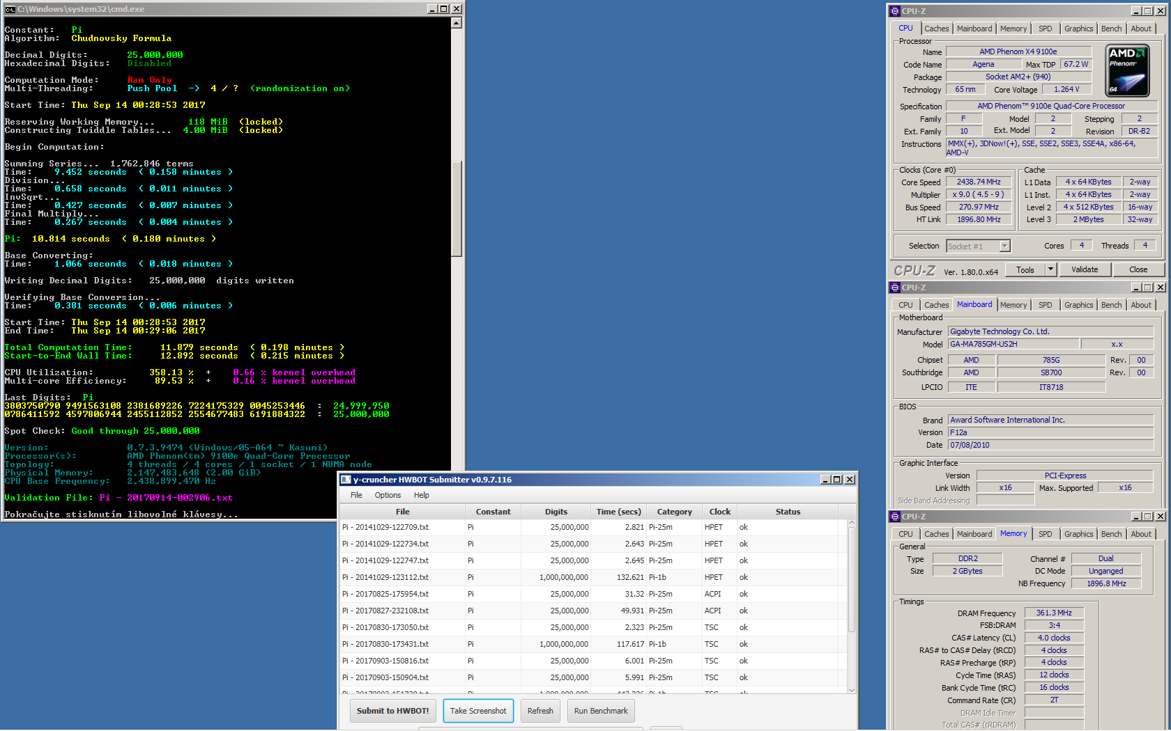Click the Run Benchmark button

click(601, 711)
